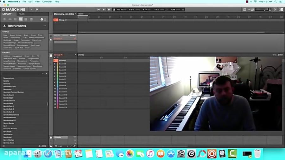This screenshot has height=160, width=285.
Task: Open the App Store icon in Dock
Action: pos(171,154)
